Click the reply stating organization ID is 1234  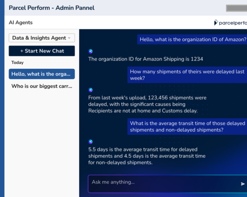coord(146,59)
